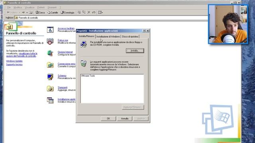Image resolution: width=255 pixels, height=143 pixels.
Task: Open the File menu
Action: click(9, 8)
